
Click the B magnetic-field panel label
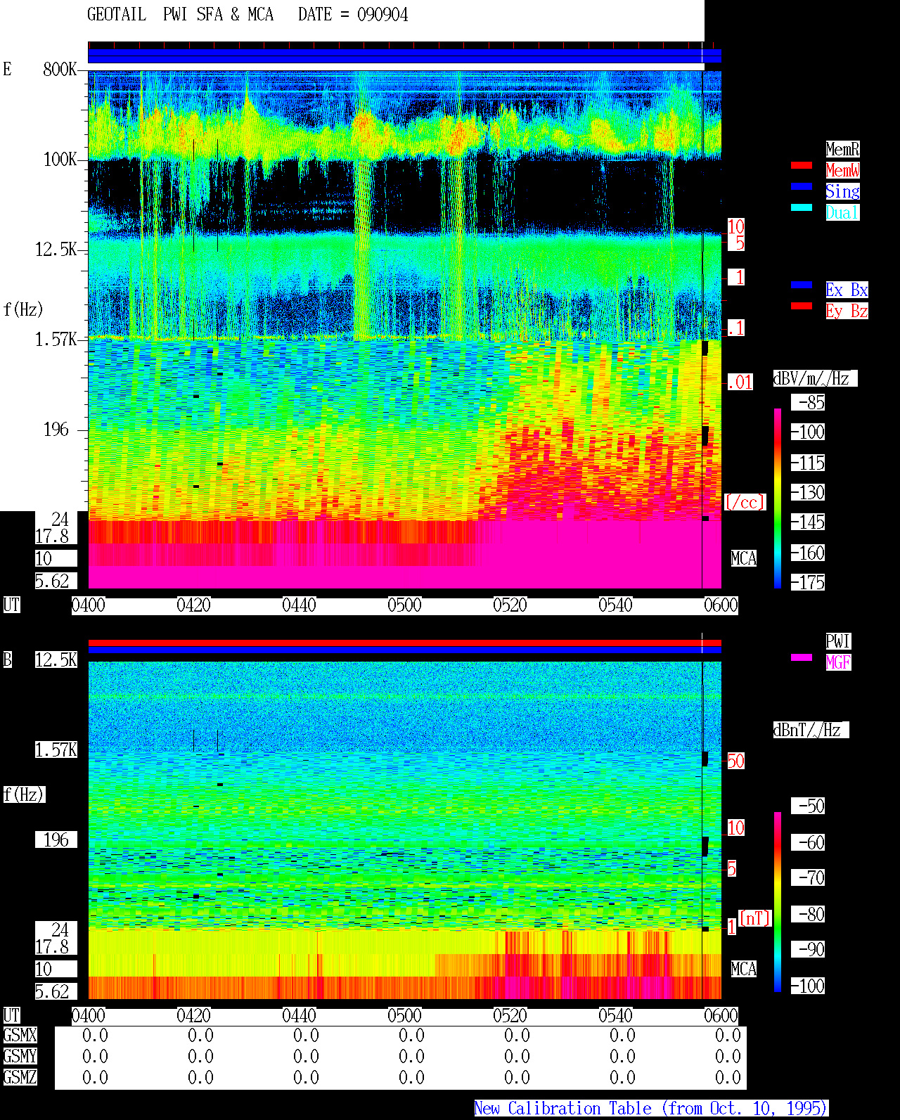[7, 660]
